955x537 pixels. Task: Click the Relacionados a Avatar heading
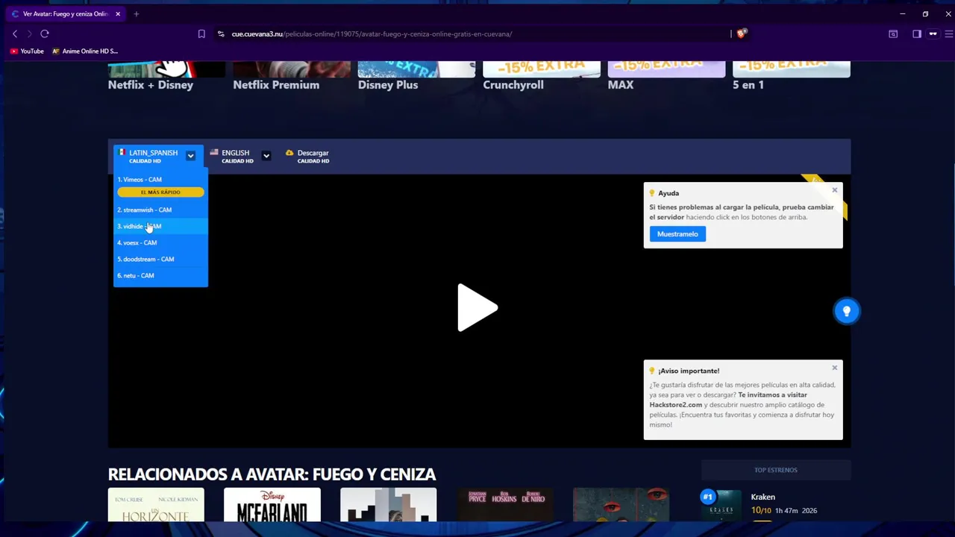click(x=272, y=474)
